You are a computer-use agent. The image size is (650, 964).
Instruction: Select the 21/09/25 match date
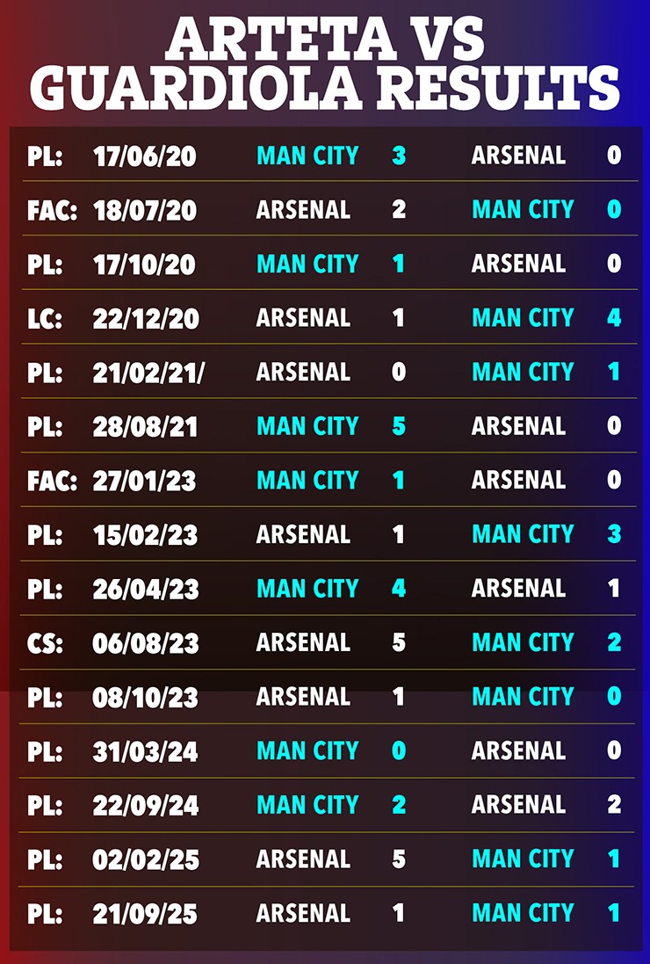coord(145,914)
